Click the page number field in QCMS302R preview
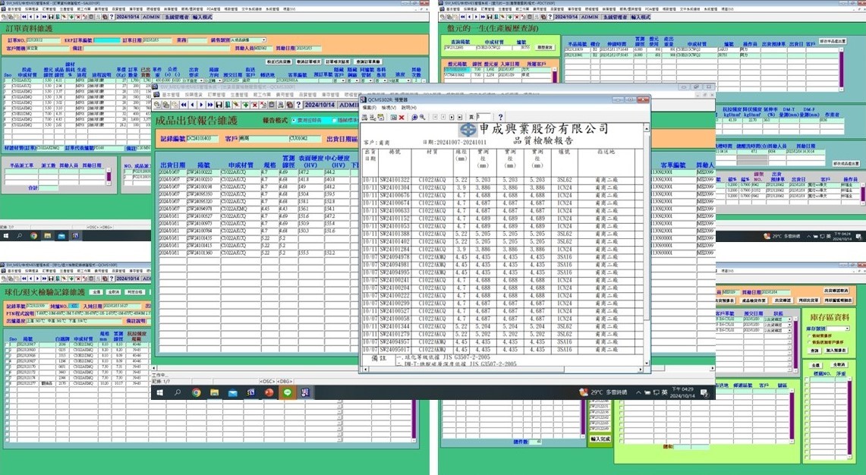This screenshot has height=475, width=866. pos(483,117)
